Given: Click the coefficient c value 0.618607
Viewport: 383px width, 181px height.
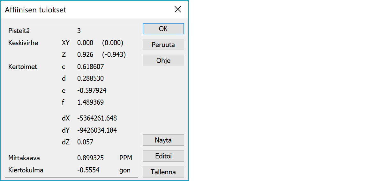Looking at the screenshot, I should coord(90,67).
